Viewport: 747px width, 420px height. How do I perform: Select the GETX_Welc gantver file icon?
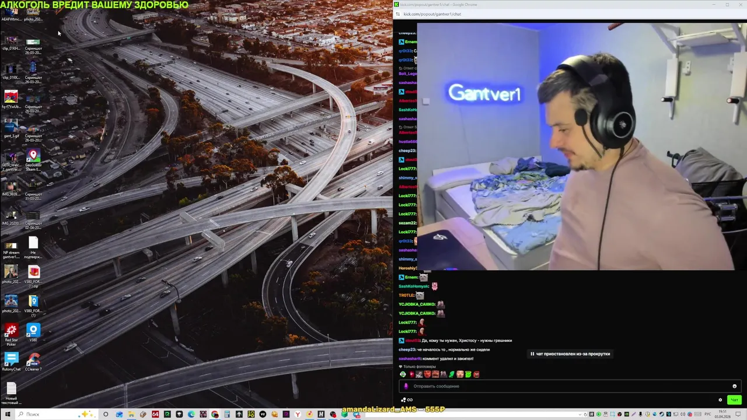coord(11,160)
